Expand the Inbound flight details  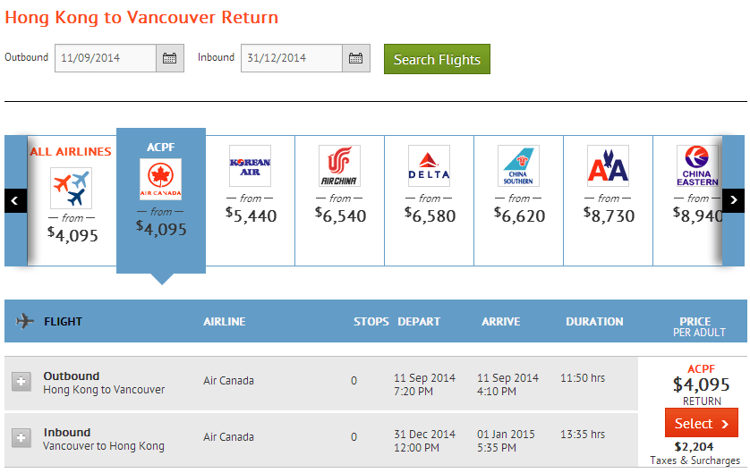click(x=21, y=438)
